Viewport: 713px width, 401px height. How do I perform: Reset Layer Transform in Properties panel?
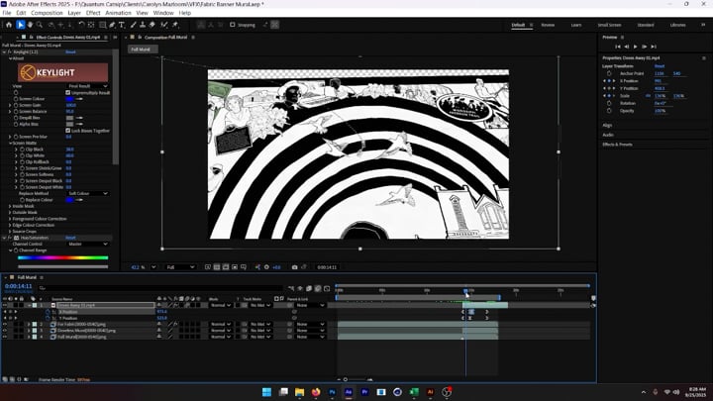pos(660,66)
